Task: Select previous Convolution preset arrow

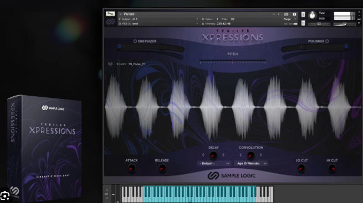Action: pyautogui.click(x=241, y=155)
